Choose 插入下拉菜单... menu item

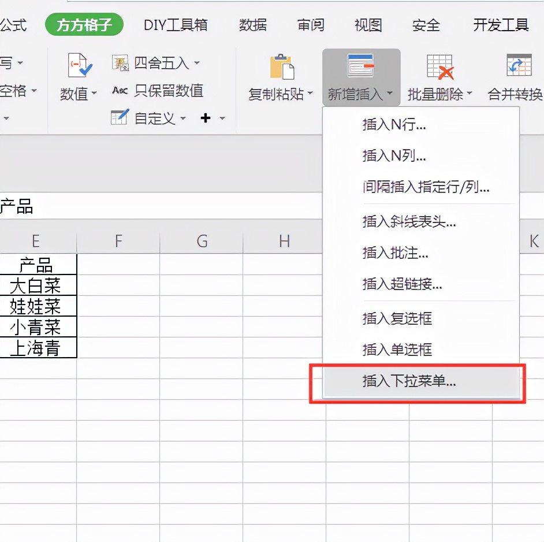421,381
